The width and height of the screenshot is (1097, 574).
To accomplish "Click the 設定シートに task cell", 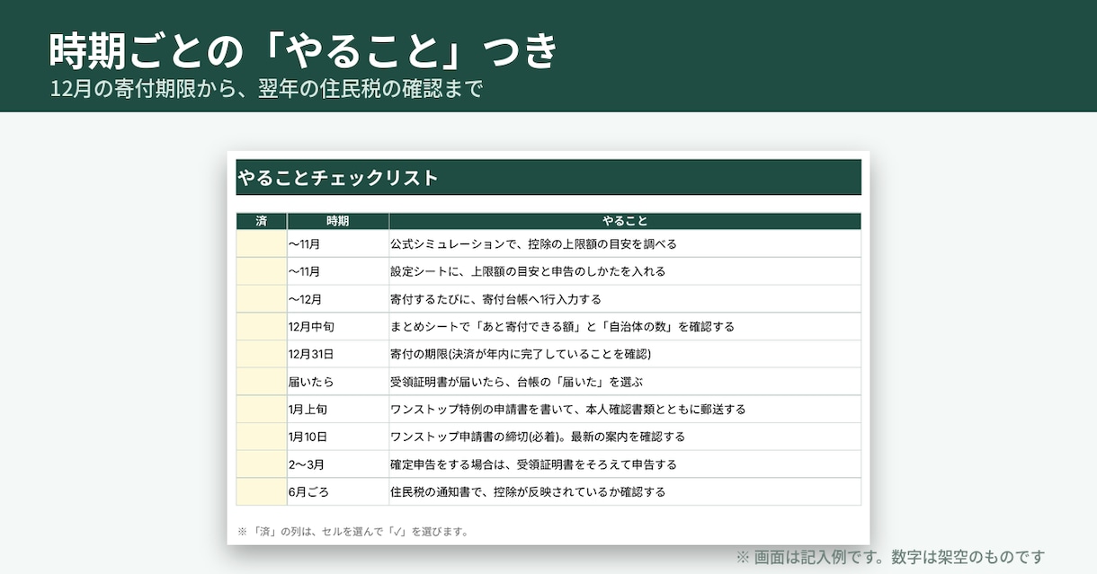I will tap(625, 271).
